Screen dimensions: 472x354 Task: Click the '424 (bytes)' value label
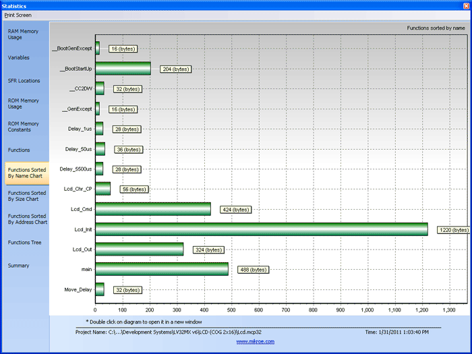coord(236,210)
